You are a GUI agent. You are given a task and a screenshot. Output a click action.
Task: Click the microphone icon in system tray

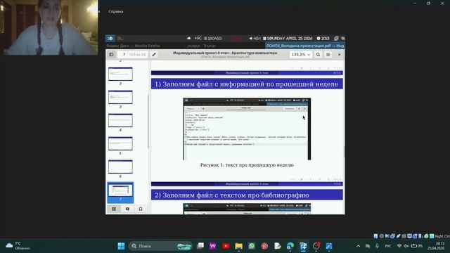[377, 246]
